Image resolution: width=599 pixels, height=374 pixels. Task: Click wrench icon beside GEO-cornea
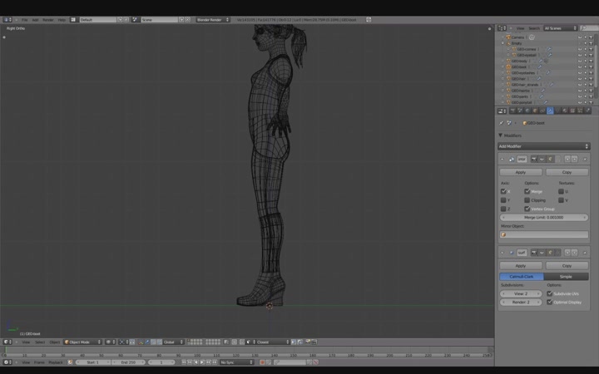549,49
